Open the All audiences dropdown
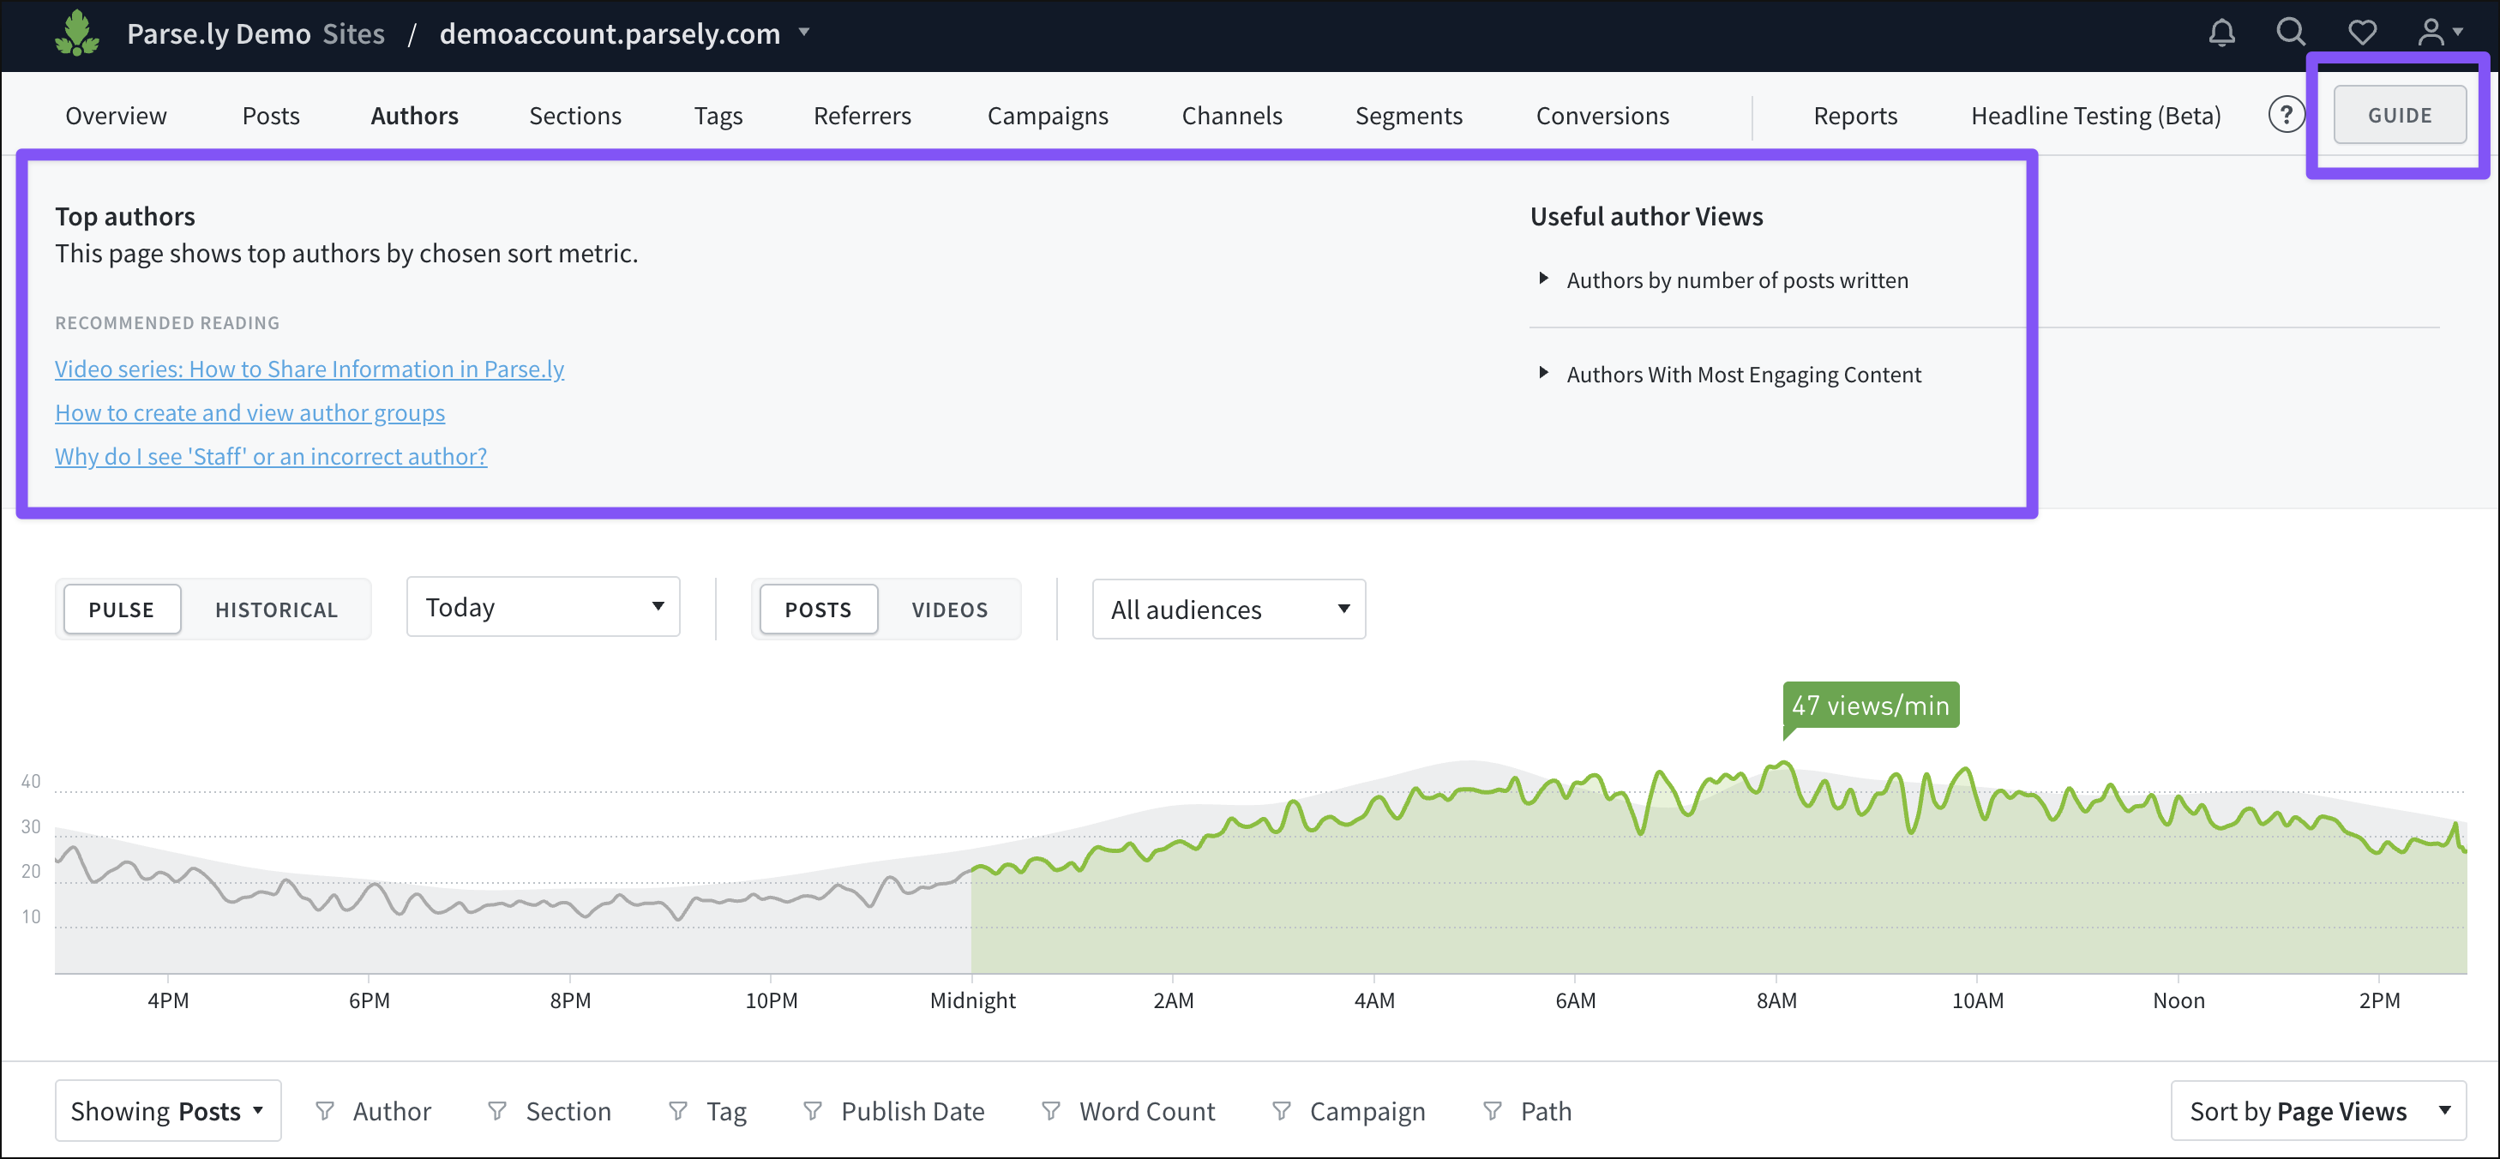This screenshot has height=1159, width=2500. click(x=1229, y=610)
